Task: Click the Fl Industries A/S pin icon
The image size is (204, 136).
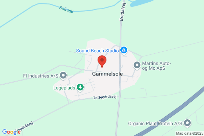Action: pos(63,75)
